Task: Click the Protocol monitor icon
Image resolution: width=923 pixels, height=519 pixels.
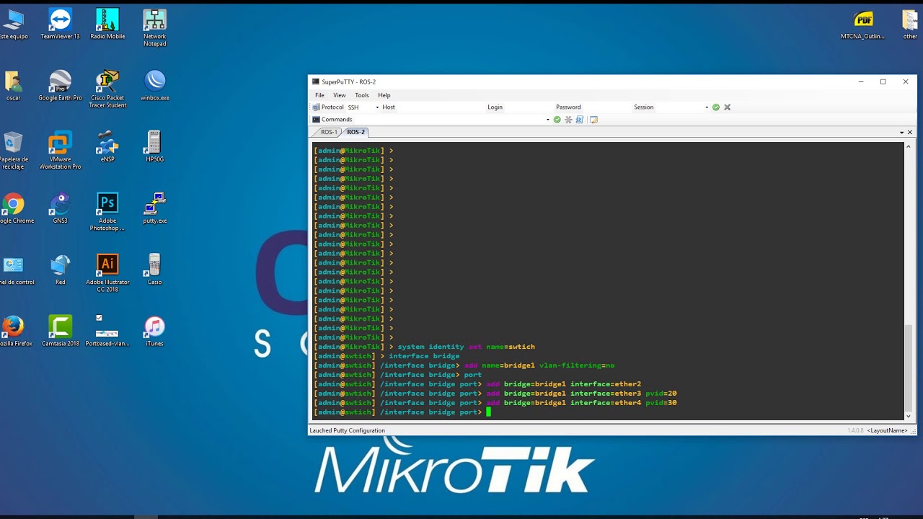Action: 316,107
